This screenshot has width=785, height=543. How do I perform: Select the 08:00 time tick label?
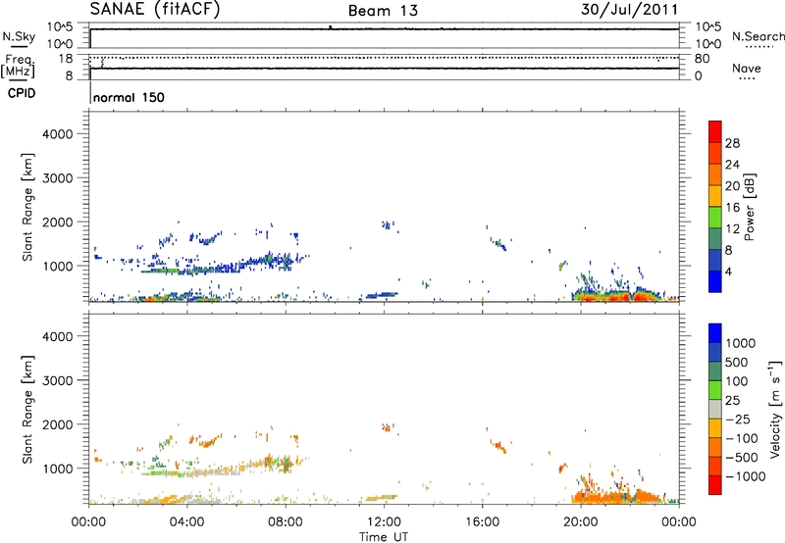286,522
